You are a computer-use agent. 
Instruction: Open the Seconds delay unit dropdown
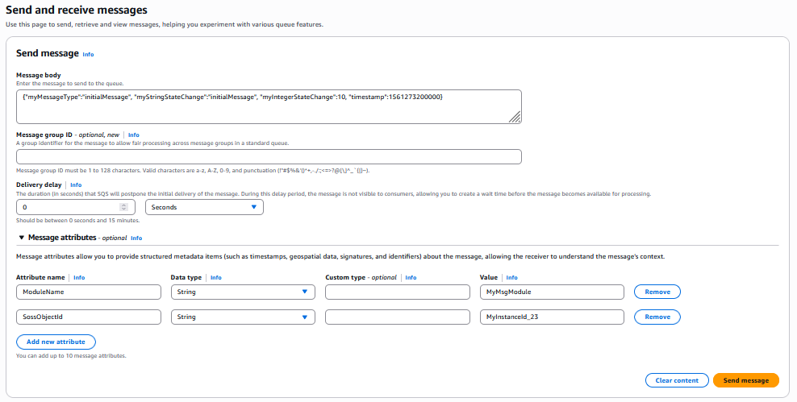tap(204, 207)
